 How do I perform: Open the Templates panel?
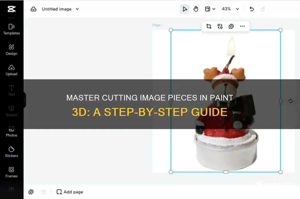tap(11, 29)
